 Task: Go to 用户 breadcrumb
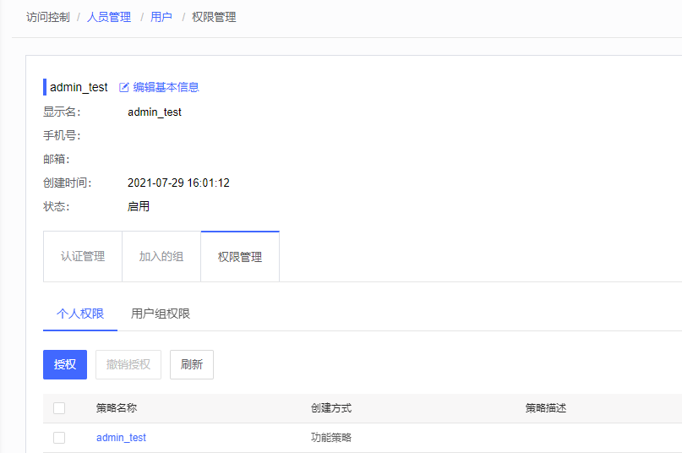[161, 18]
